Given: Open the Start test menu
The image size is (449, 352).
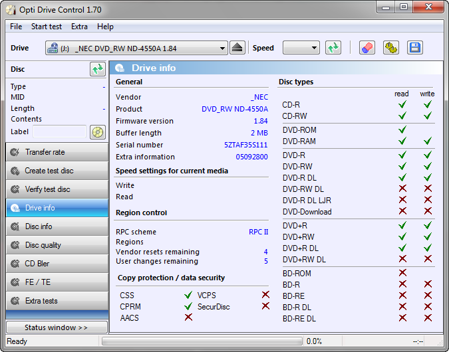Looking at the screenshot, I should point(47,27).
